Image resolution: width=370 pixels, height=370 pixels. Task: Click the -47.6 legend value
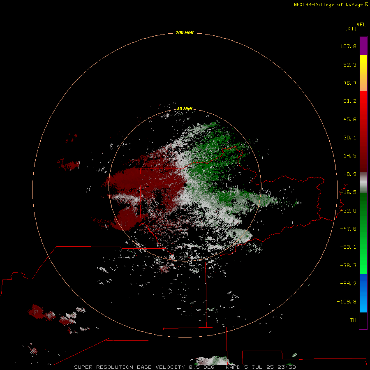point(348,229)
